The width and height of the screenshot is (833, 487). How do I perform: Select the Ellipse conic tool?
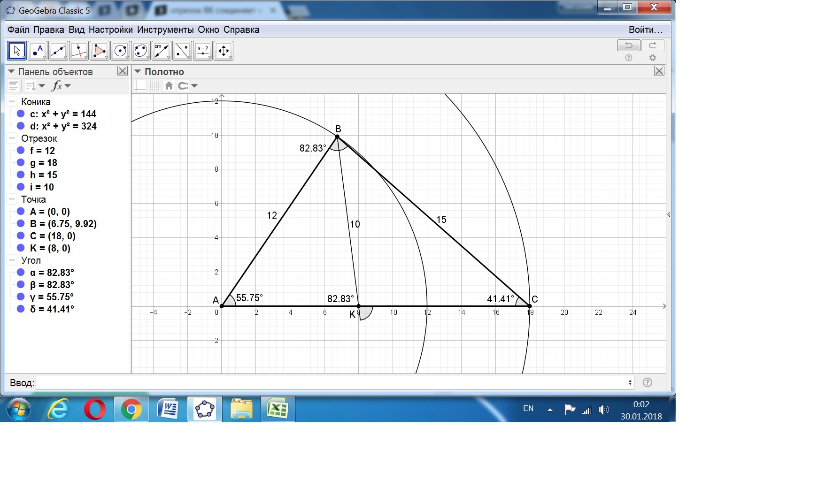pos(141,51)
